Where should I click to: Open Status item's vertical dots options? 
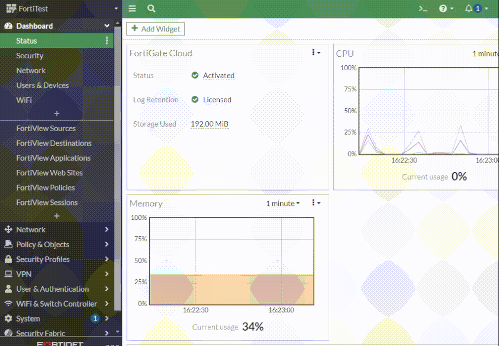[107, 41]
